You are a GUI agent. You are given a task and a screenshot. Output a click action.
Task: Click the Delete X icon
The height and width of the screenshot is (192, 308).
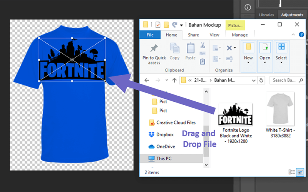click(x=229, y=48)
